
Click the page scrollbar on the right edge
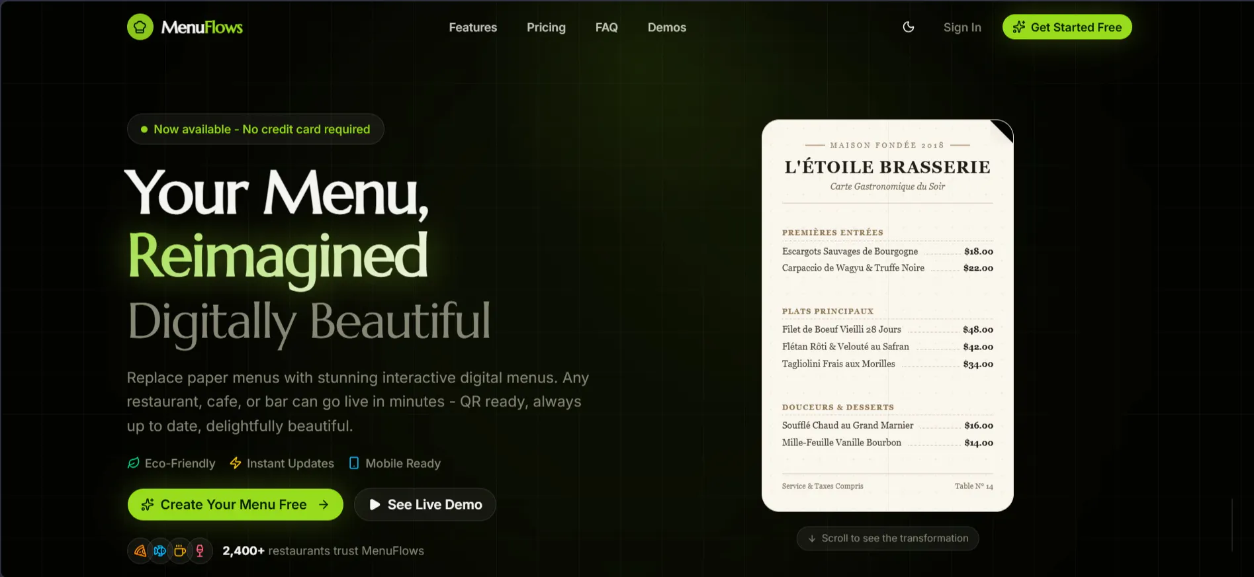(1232, 525)
